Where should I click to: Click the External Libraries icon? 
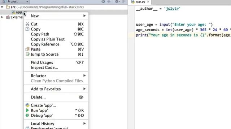8,17
